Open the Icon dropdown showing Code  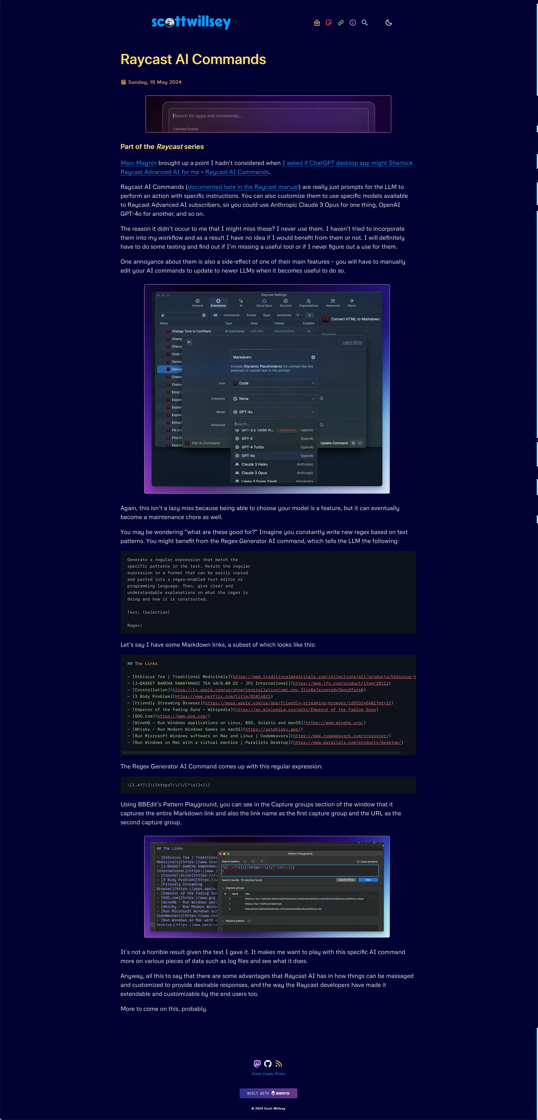[x=274, y=383]
